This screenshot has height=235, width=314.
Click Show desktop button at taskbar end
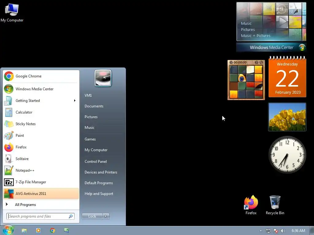click(312, 231)
